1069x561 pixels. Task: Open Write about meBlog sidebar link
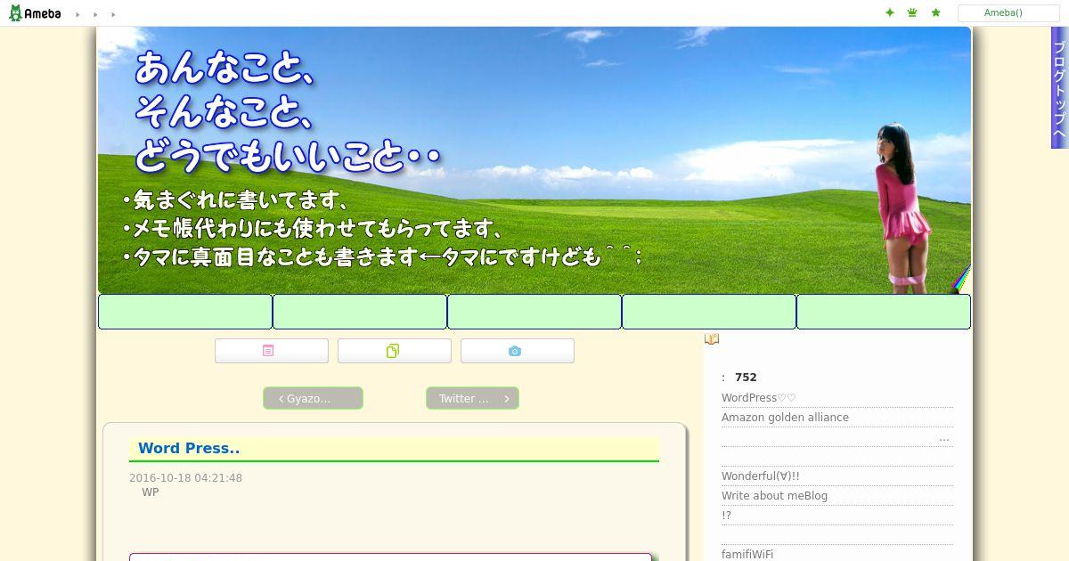click(774, 496)
